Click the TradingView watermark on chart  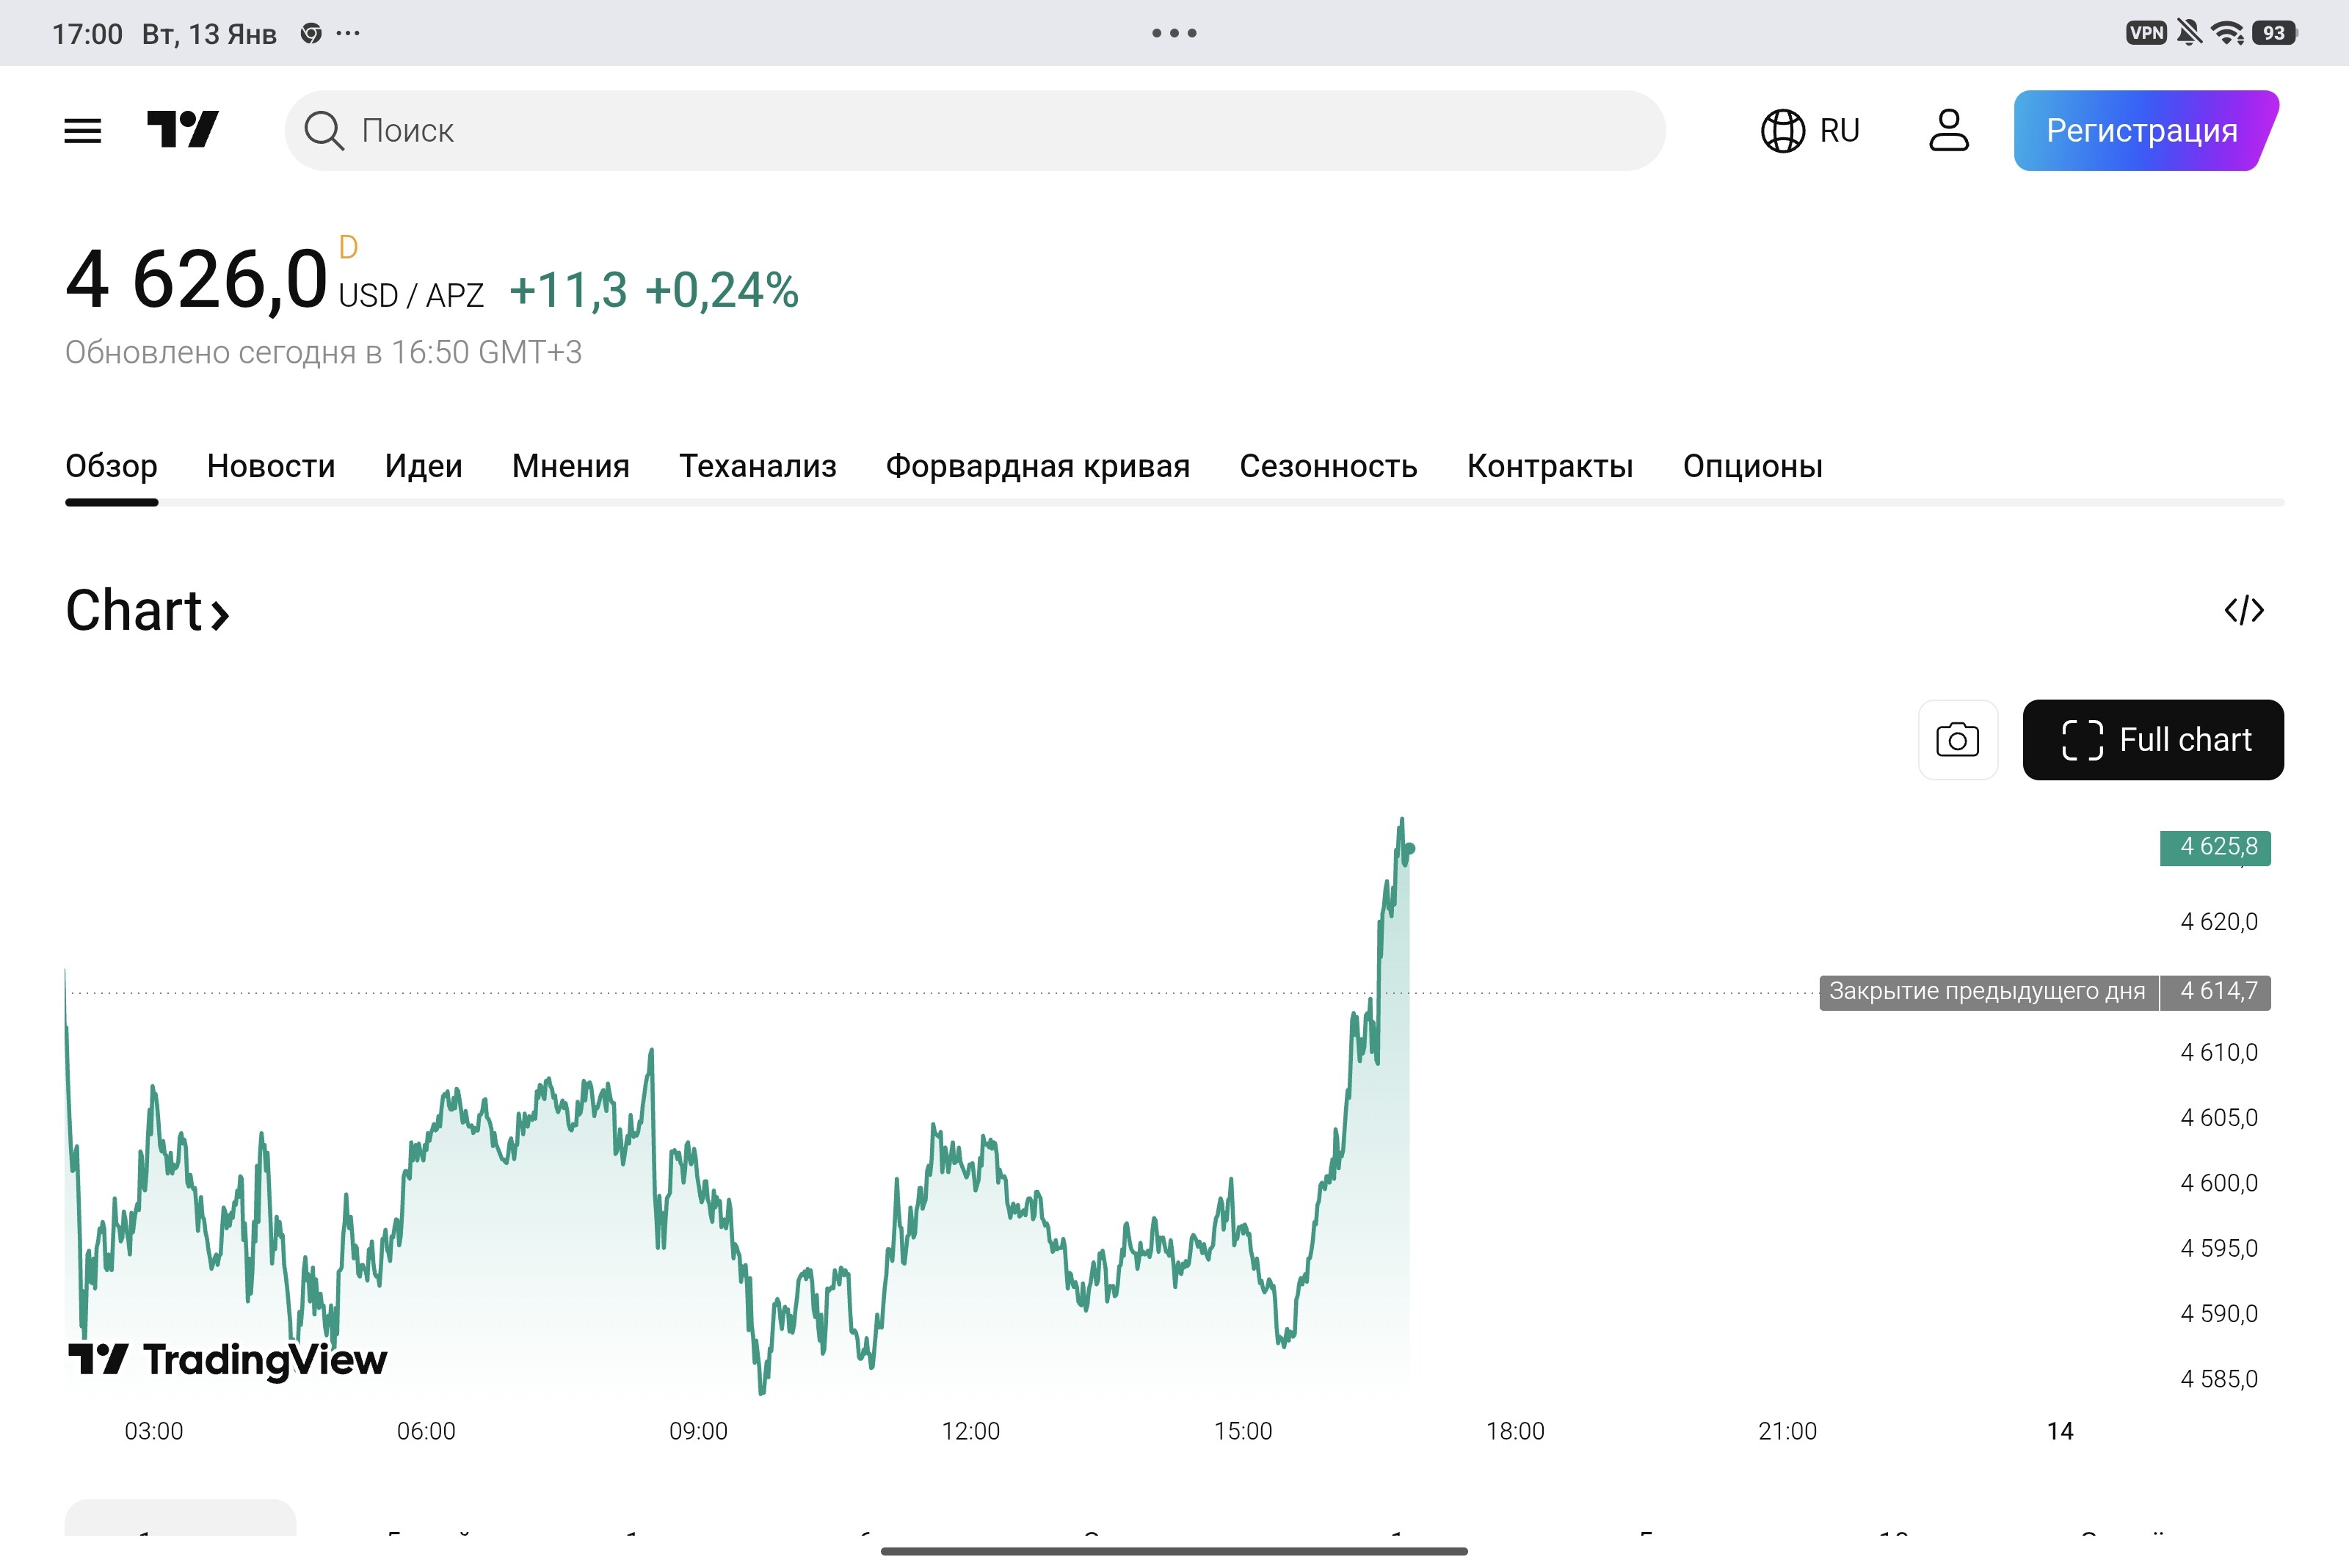tap(228, 1359)
